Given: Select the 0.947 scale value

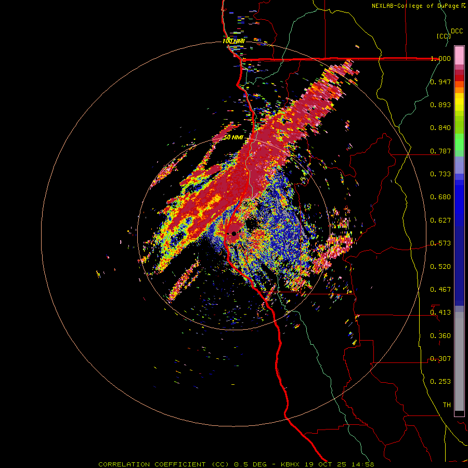Looking at the screenshot, I should pyautogui.click(x=440, y=82).
